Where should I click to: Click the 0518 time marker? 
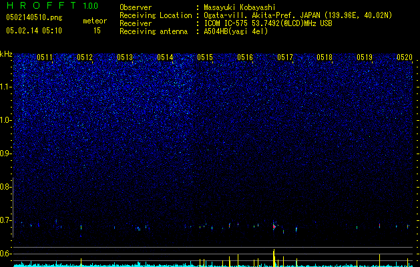tap(325, 57)
